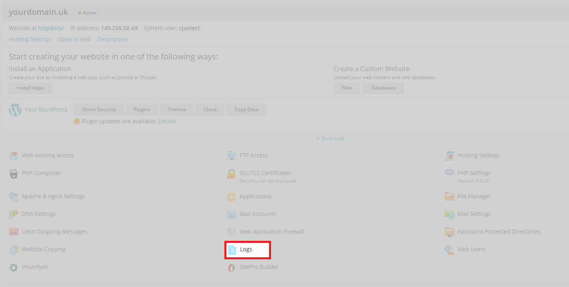Viewport: 569px width, 287px height.
Task: Open the Your WordPress link
Action: (x=46, y=110)
